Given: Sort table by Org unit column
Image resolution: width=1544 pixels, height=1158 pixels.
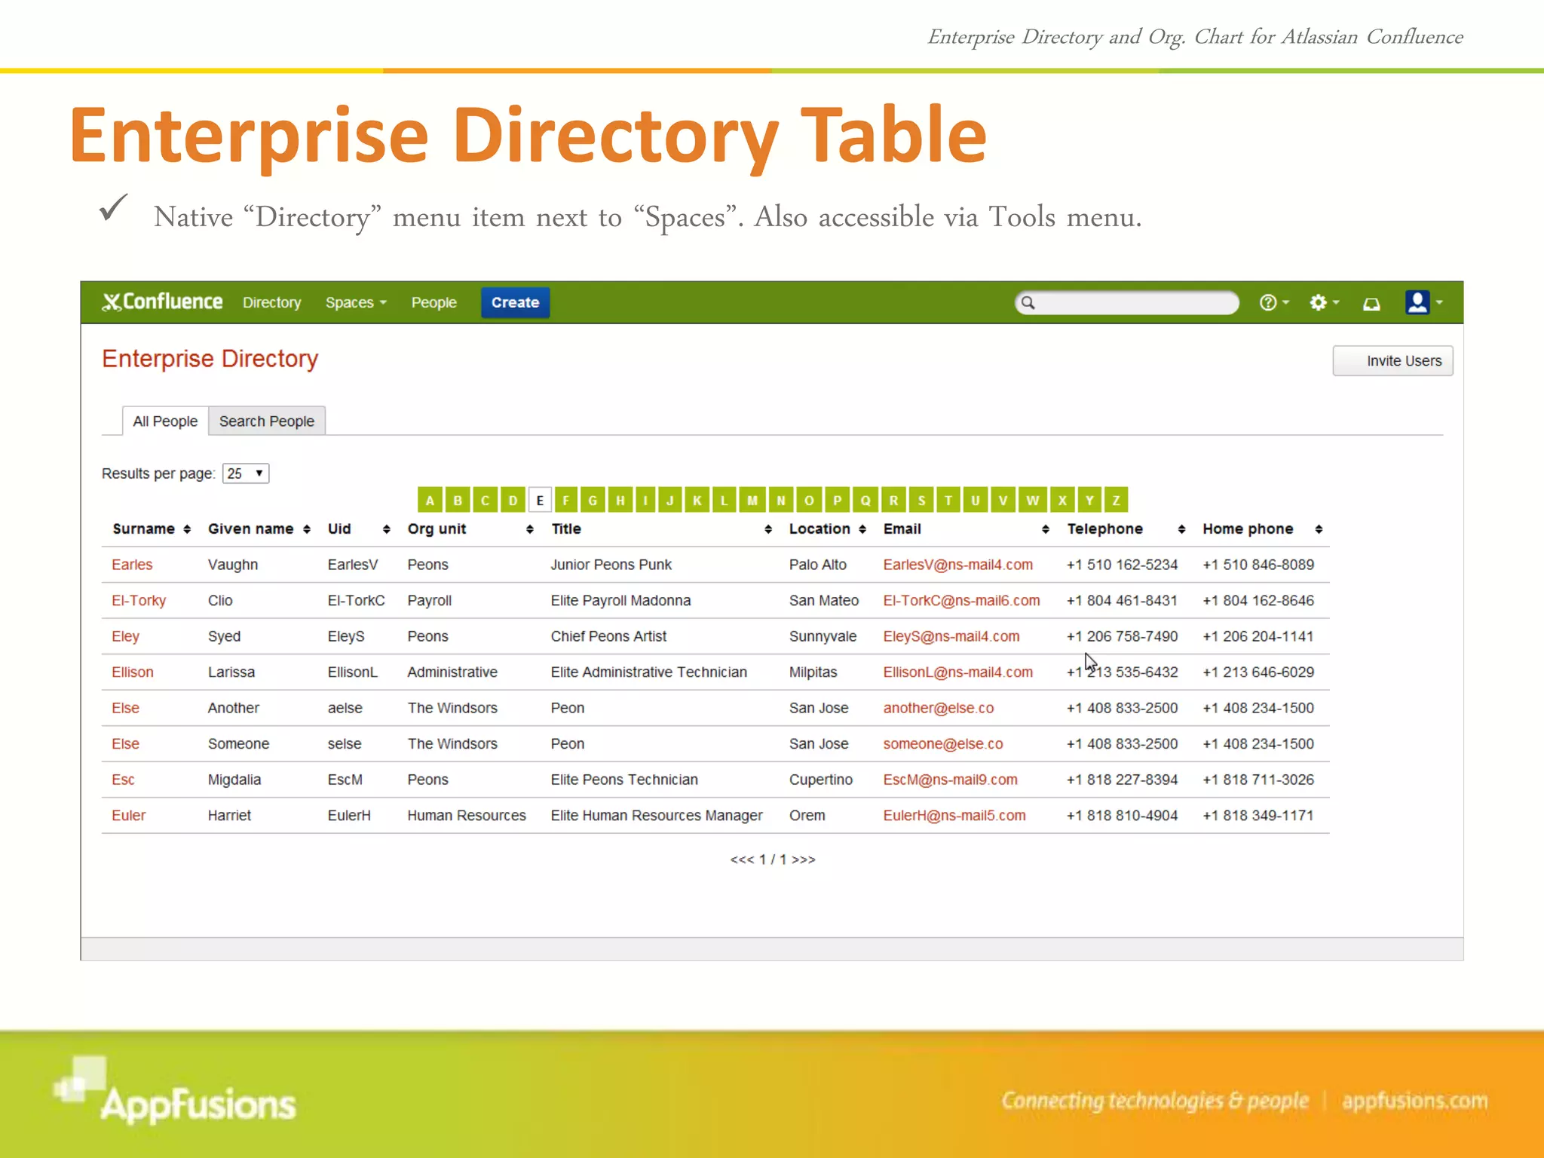Looking at the screenshot, I should pyautogui.click(x=470, y=529).
